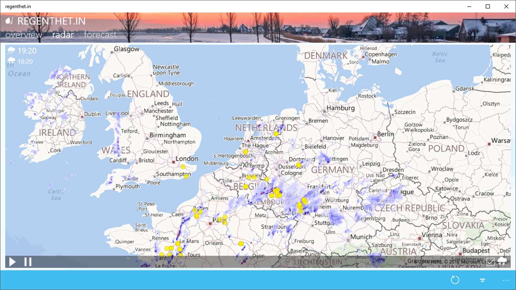
Task: Click the Glasgow city label
Action: [x=126, y=49]
